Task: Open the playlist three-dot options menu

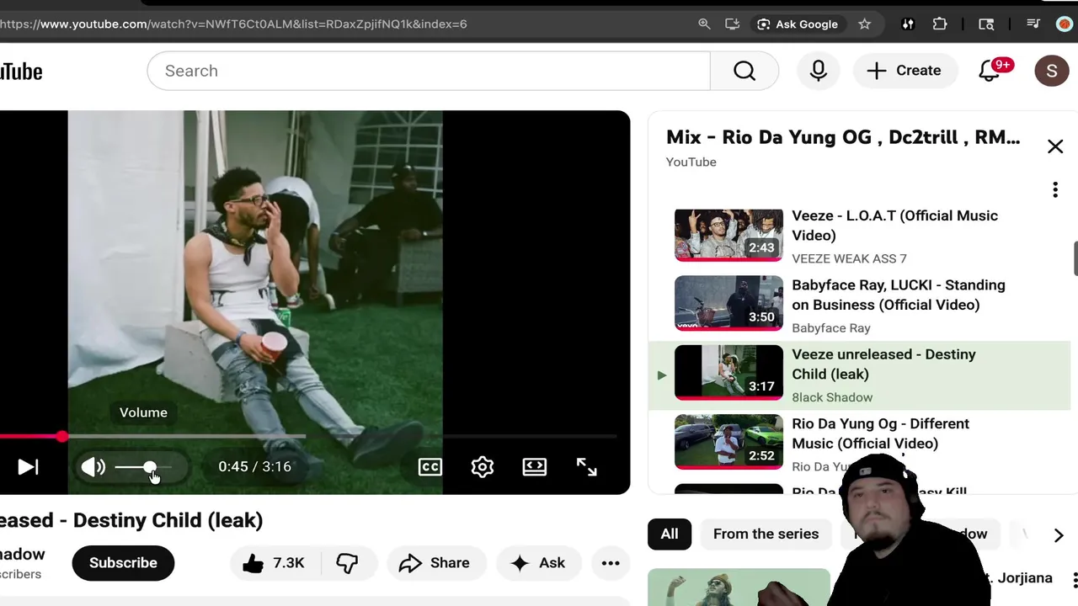Action: 1055,190
